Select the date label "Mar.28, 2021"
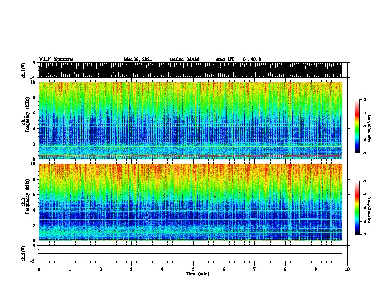 (138, 59)
